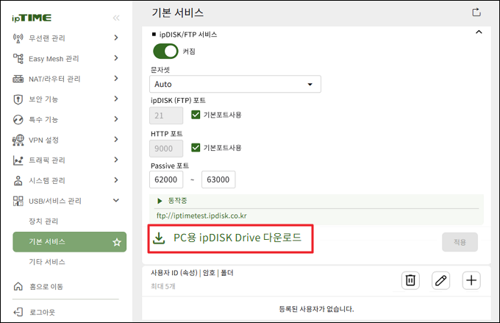Click the special functions icon
This screenshot has width=500, height=323.
point(18,120)
